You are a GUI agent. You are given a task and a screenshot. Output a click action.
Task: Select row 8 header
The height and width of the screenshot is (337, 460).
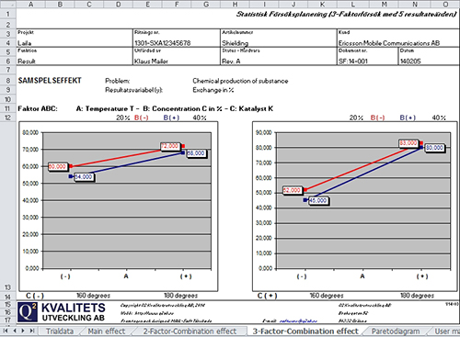[x=8, y=81]
